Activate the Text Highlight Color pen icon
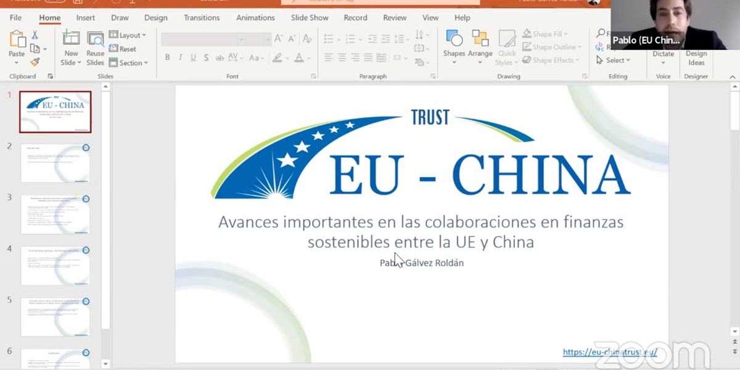This screenshot has height=370, width=740. 278,58
